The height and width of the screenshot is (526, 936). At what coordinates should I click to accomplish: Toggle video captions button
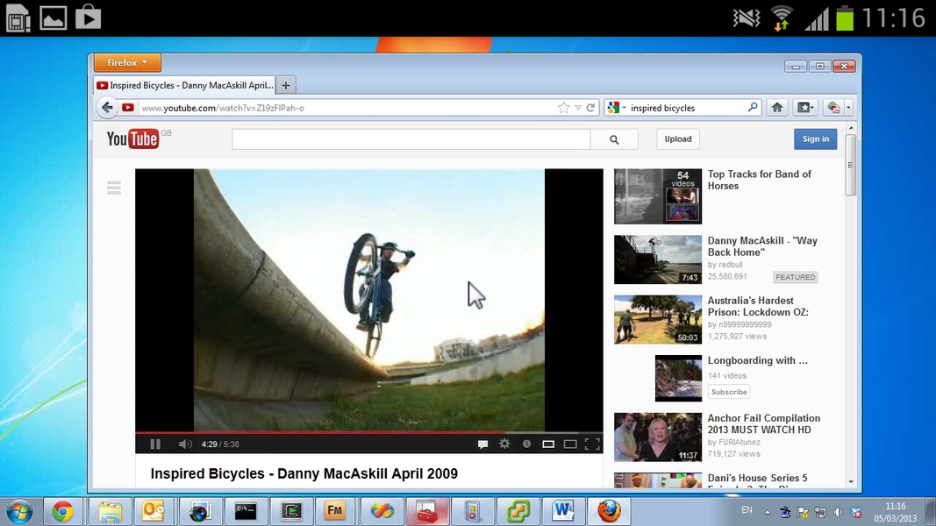point(482,444)
